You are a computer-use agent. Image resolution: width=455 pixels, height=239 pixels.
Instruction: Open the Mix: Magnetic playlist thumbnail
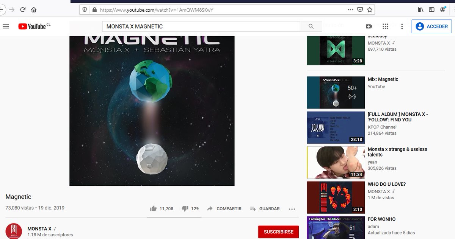click(336, 93)
